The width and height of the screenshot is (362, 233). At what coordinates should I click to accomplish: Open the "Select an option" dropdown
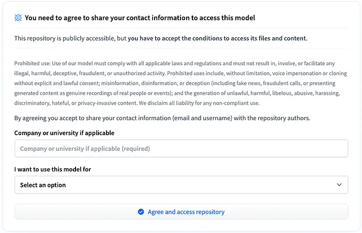click(181, 185)
